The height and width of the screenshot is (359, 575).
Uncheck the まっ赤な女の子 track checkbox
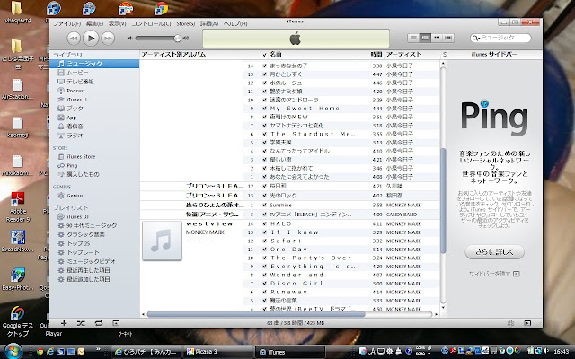tap(264, 66)
